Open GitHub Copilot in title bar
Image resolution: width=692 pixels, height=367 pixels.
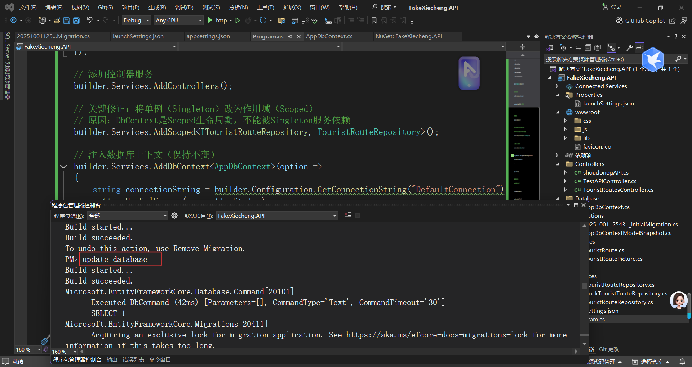coord(640,21)
